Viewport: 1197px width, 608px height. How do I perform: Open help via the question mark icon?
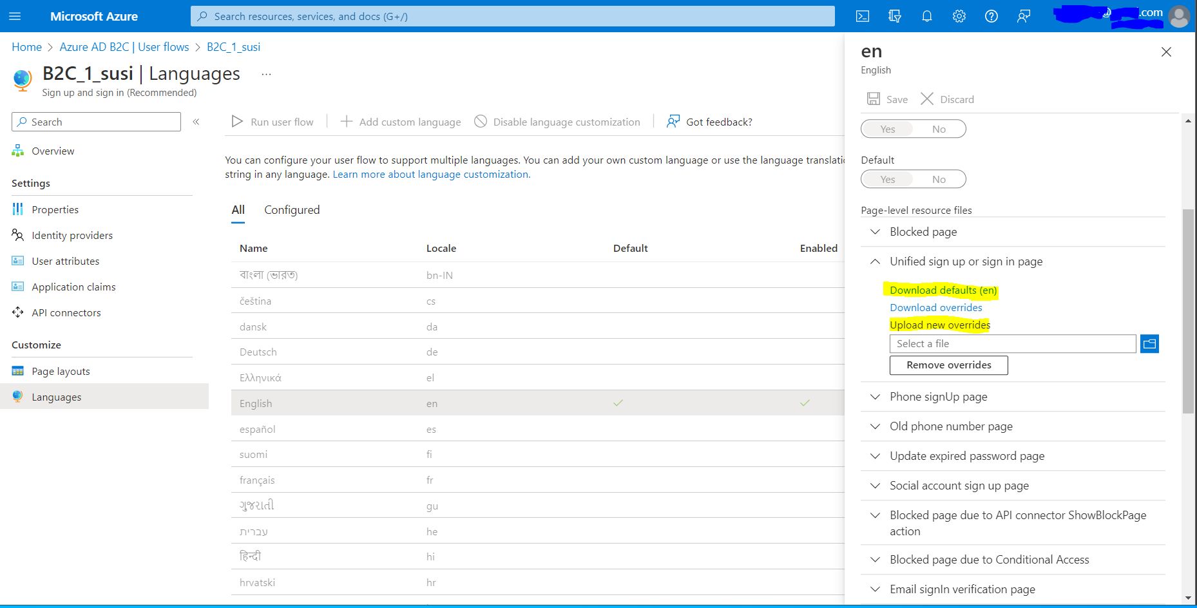991,16
